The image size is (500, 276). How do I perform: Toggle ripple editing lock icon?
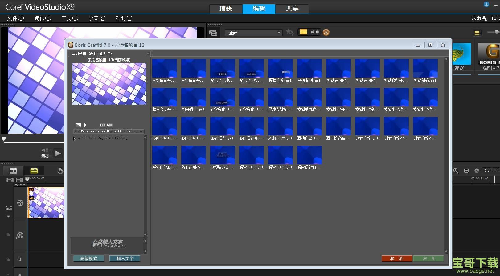pyautogui.click(x=9, y=208)
